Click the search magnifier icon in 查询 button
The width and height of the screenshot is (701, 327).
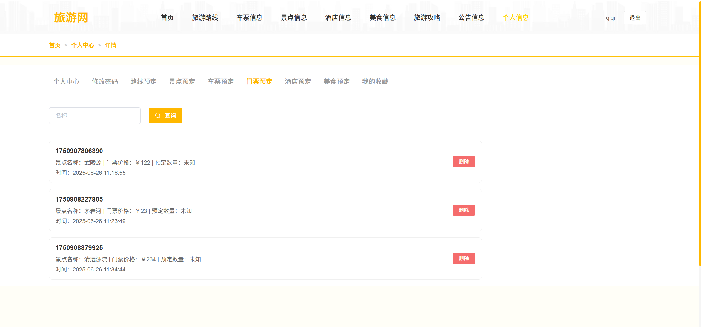click(158, 115)
